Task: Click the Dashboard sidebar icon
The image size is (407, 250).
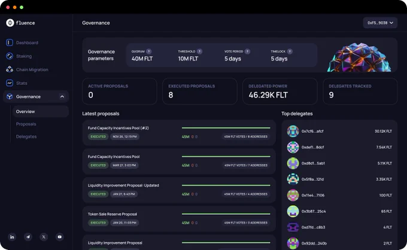Action: pyautogui.click(x=10, y=42)
